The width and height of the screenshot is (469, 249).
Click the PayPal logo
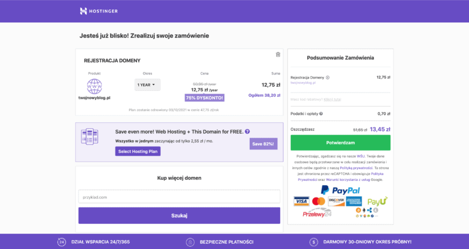click(341, 190)
